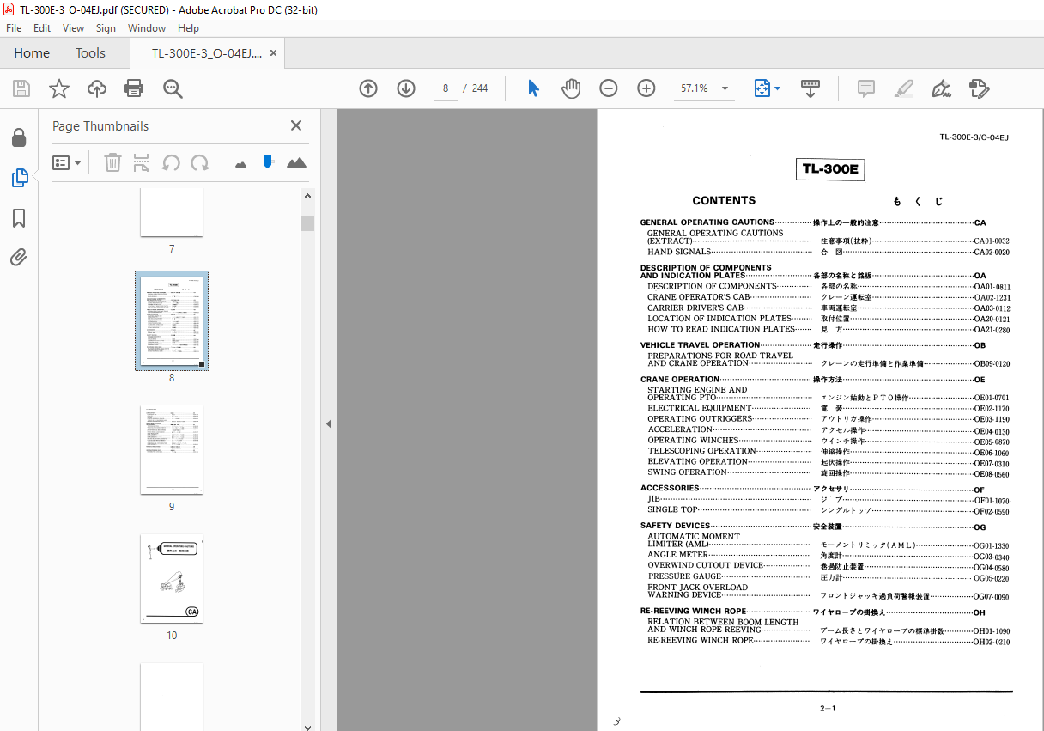
Task: Switch to the Home tab
Action: [32, 53]
